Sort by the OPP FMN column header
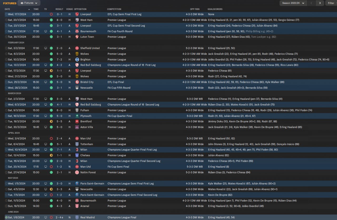The height and width of the screenshot is (220, 337). pyautogui.click(x=195, y=9)
